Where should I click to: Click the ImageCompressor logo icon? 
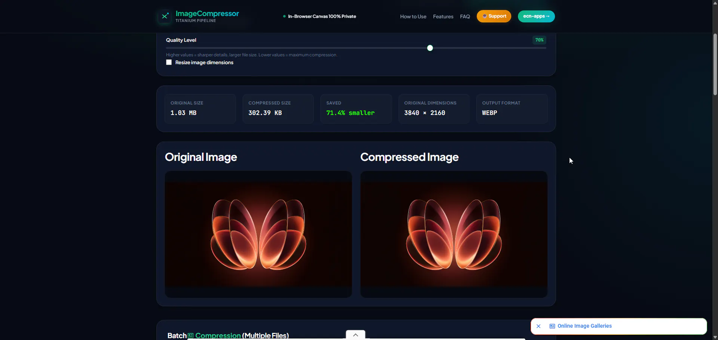(x=165, y=16)
